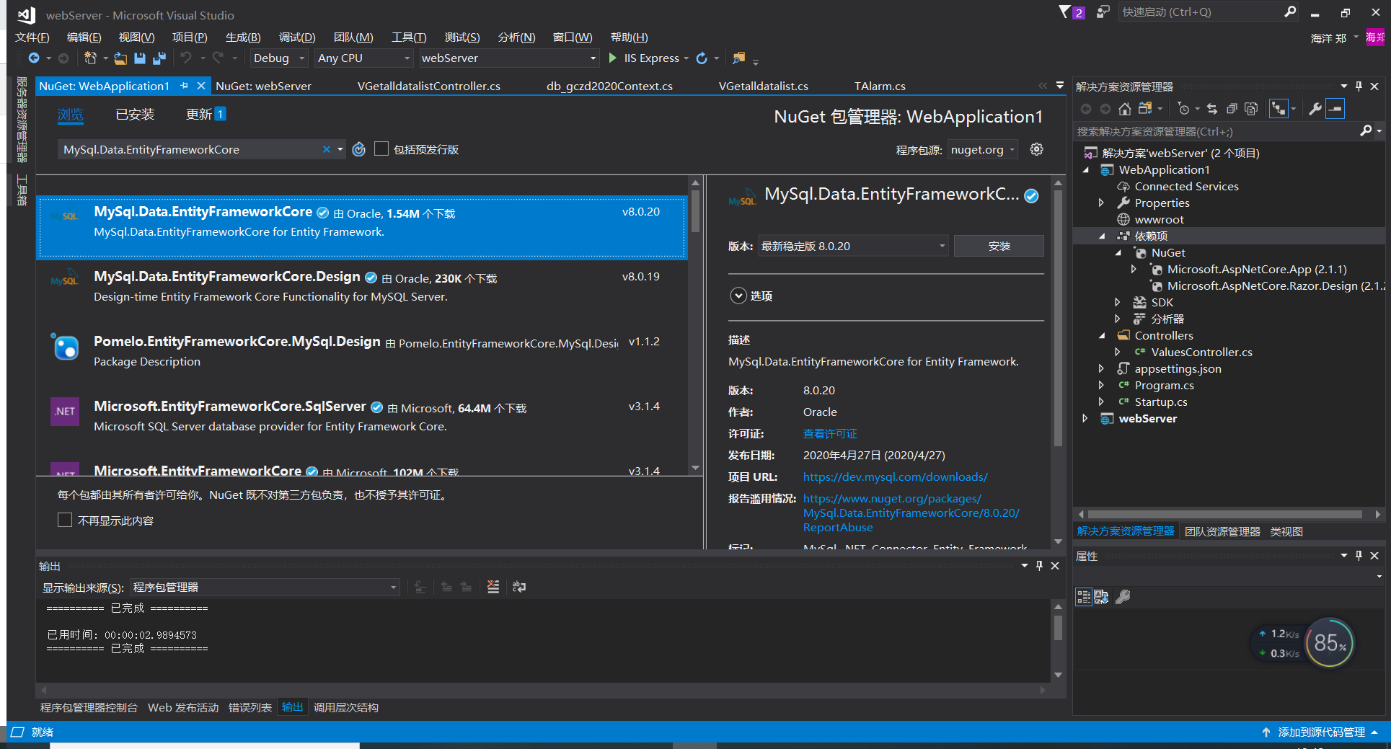The height and width of the screenshot is (749, 1391).
Task: Open the VGetalldatalistController.cs tab
Action: pos(429,87)
